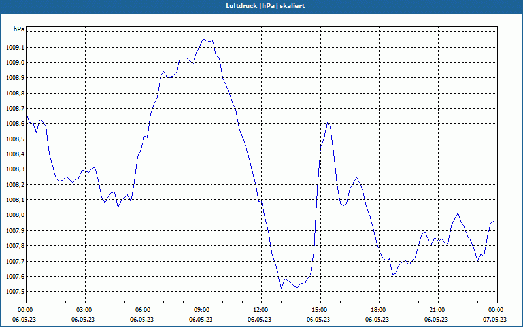
Task: Select the 06.05.23 date under 21:00
Action: click(436, 320)
